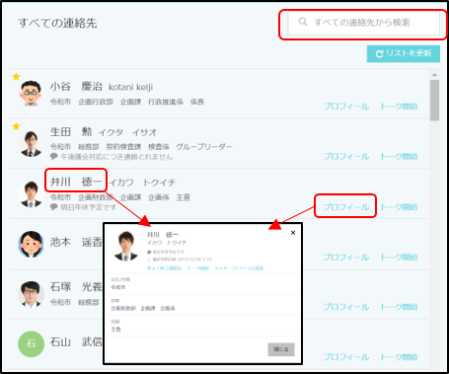Click the 令和市 company value in the popup
Viewport: 449px width, 374px height.
pyautogui.click(x=118, y=287)
